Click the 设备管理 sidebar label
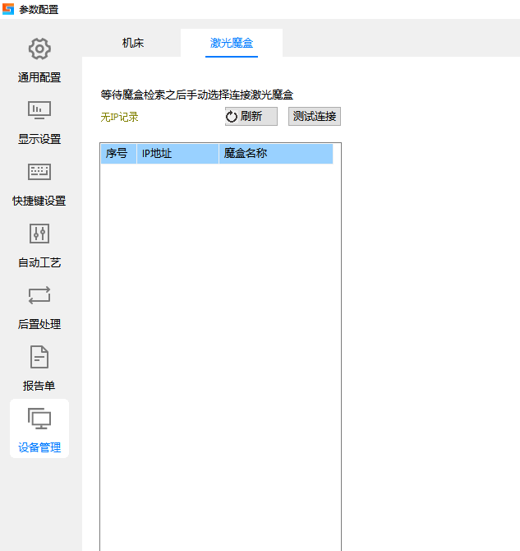This screenshot has height=551, width=520. pyautogui.click(x=39, y=447)
